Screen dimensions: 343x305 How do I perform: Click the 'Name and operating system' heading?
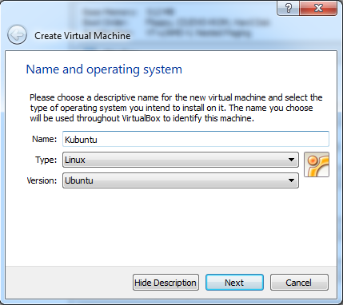point(104,69)
